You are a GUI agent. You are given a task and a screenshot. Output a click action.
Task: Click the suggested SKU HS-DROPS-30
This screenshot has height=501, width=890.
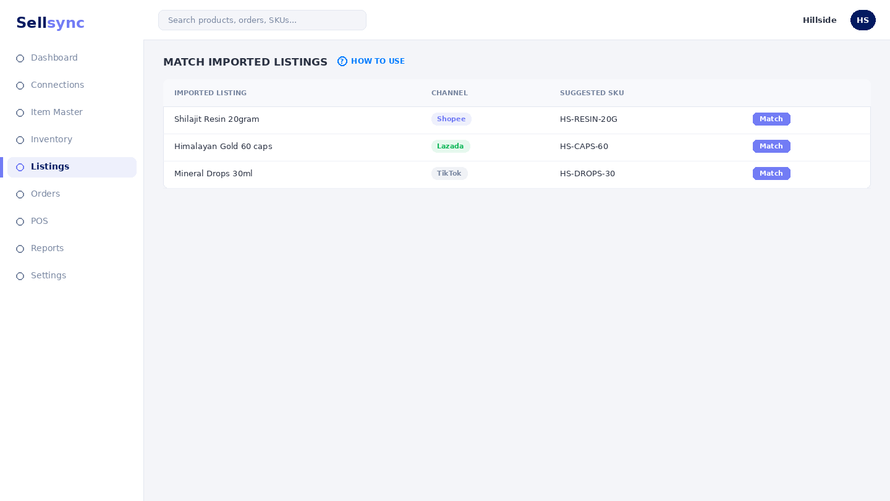(587, 174)
